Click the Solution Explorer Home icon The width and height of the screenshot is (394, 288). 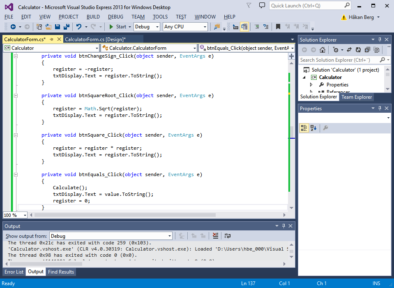tap(323, 50)
